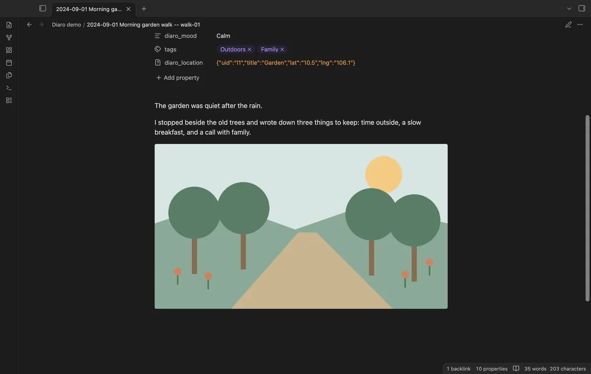Viewport: 591px width, 374px height.
Task: Create new canvas via ribbon icon
Action: pyautogui.click(x=9, y=50)
